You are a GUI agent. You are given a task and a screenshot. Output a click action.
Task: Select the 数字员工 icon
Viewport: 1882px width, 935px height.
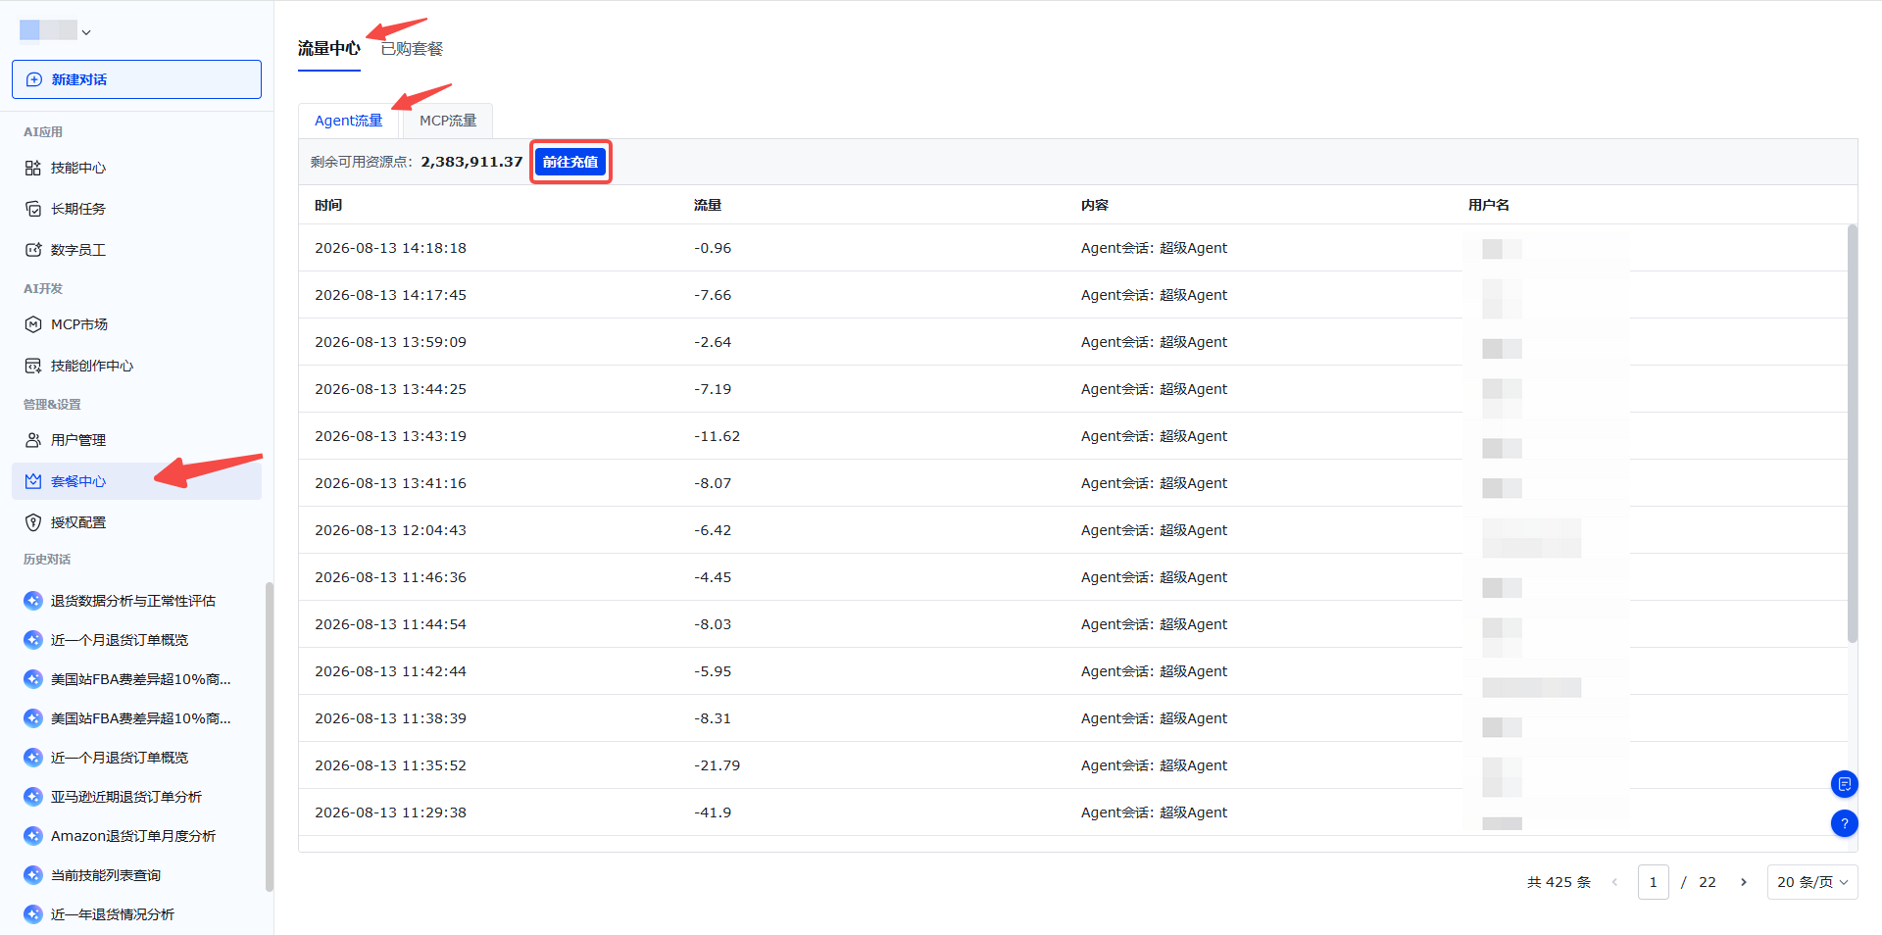(x=33, y=250)
